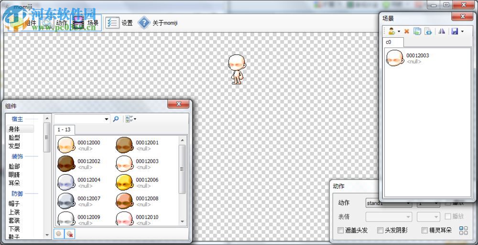
Task: Open the save dropdown arrow in 场景 panel
Action: click(462, 32)
